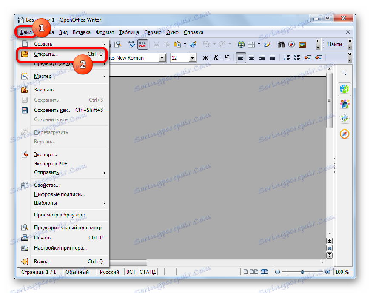Choose Печать... menu entry

coord(63,238)
